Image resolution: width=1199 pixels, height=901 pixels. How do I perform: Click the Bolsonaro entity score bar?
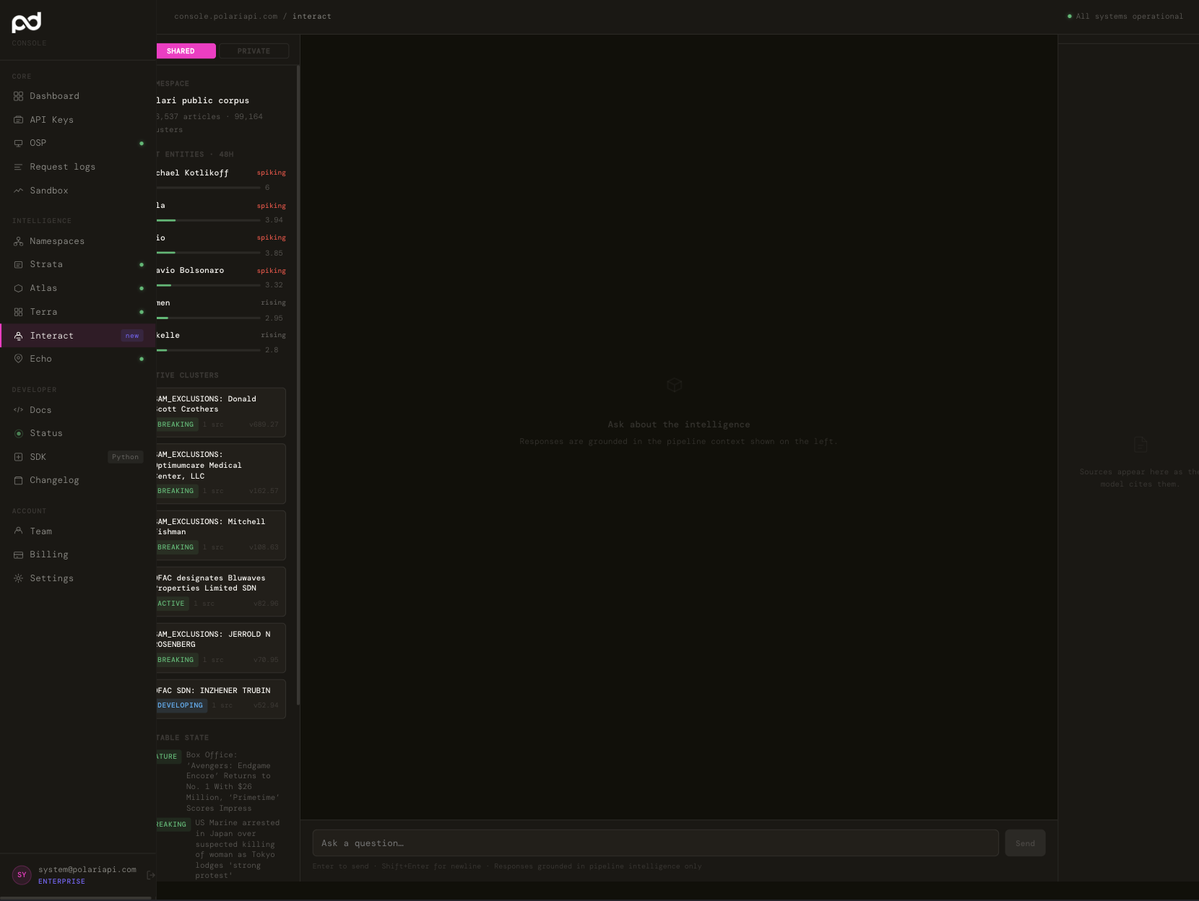[x=208, y=285]
